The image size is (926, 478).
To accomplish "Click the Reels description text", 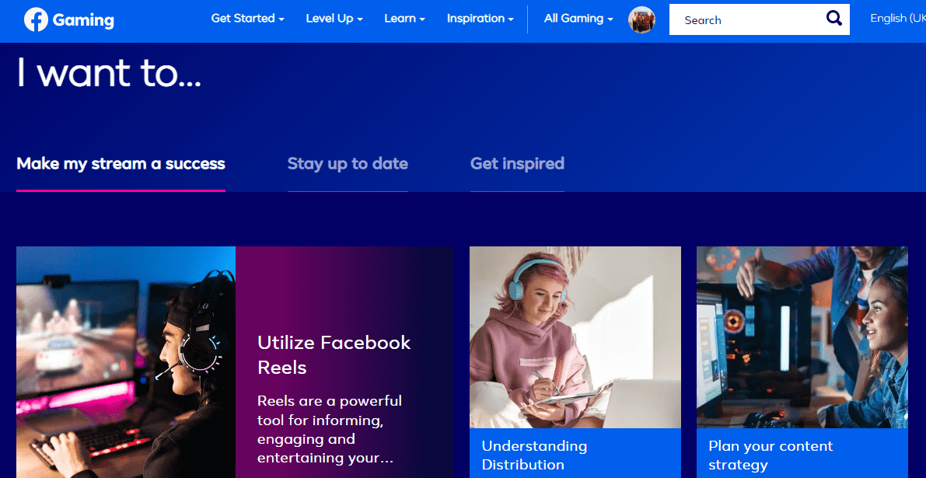I will (x=330, y=429).
